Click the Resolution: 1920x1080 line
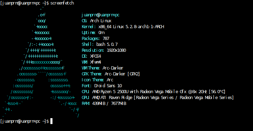 click(x=104, y=50)
